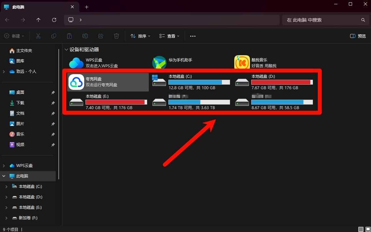Viewport: 371px width, 232px height.
Task: Click the Copy icon in the toolbar
Action: (54, 36)
